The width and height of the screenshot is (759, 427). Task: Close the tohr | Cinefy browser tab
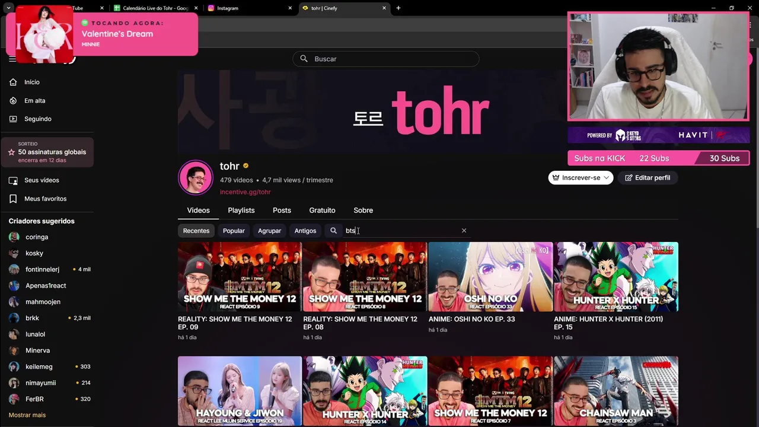pyautogui.click(x=384, y=8)
